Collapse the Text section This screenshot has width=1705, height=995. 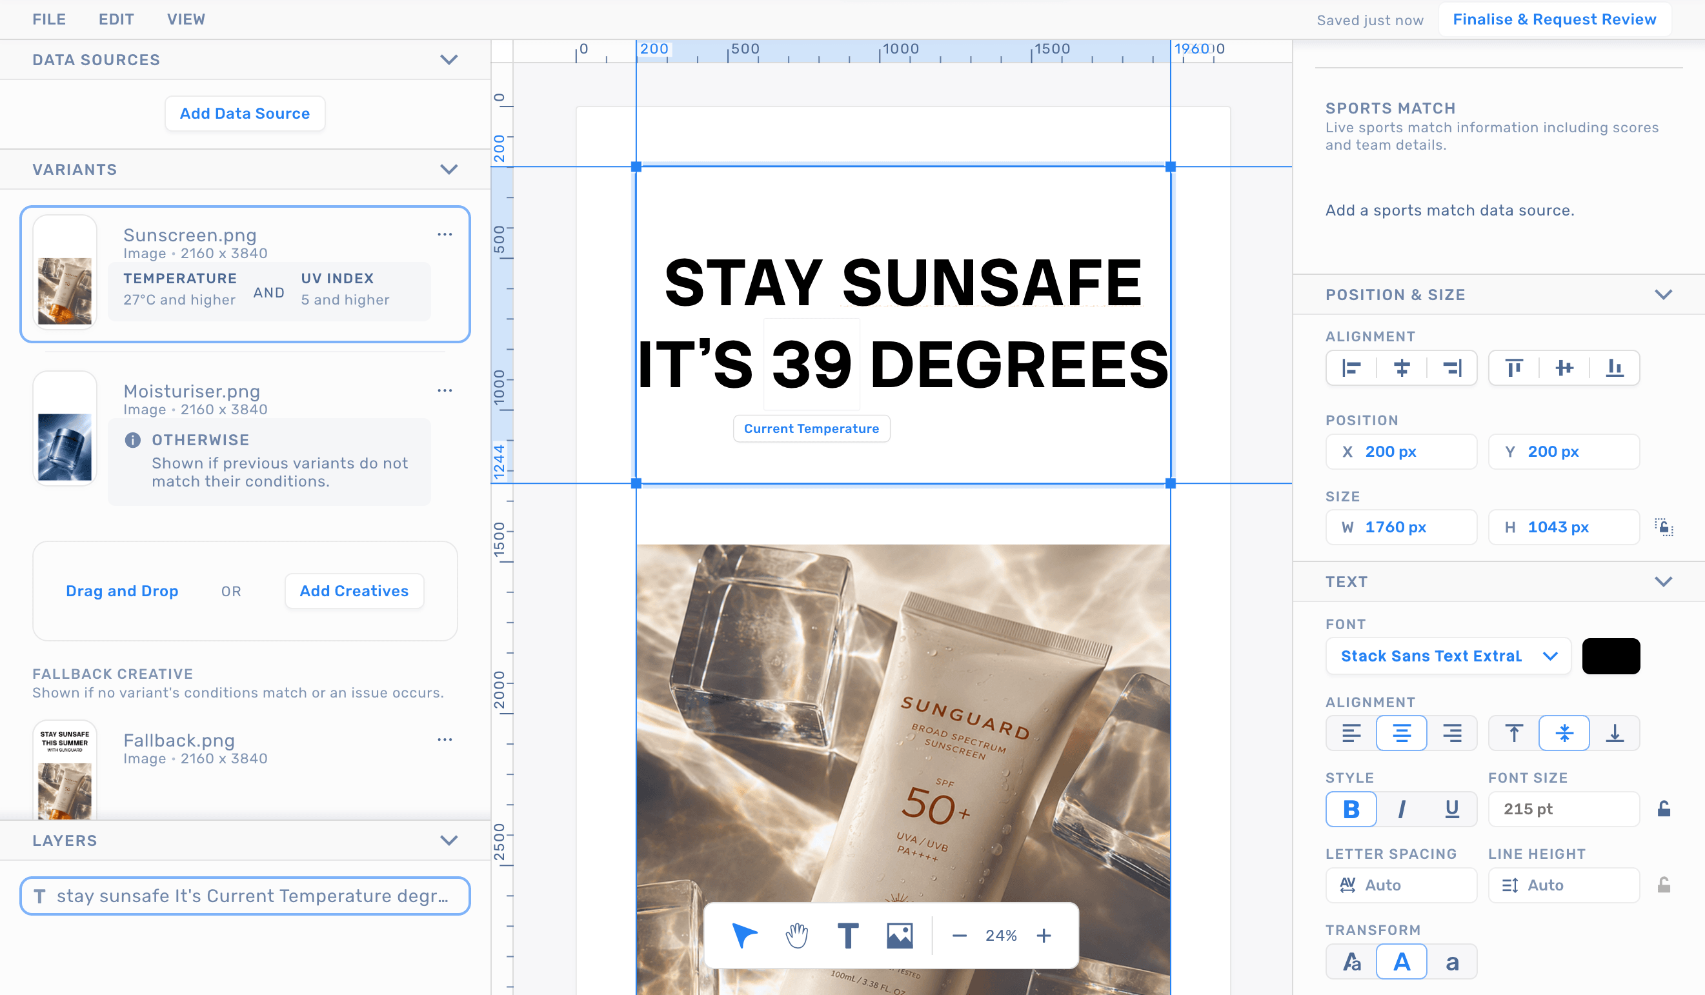coord(1664,582)
